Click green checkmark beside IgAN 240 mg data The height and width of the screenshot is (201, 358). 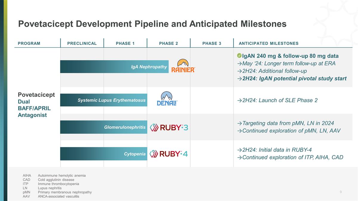point(239,56)
